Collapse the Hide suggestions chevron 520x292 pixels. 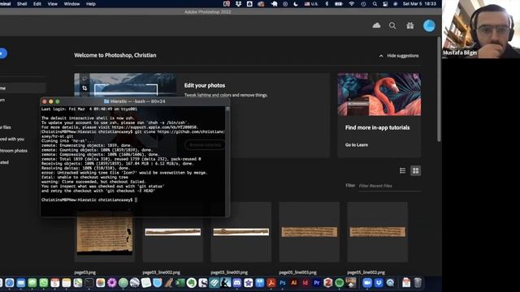click(x=381, y=56)
